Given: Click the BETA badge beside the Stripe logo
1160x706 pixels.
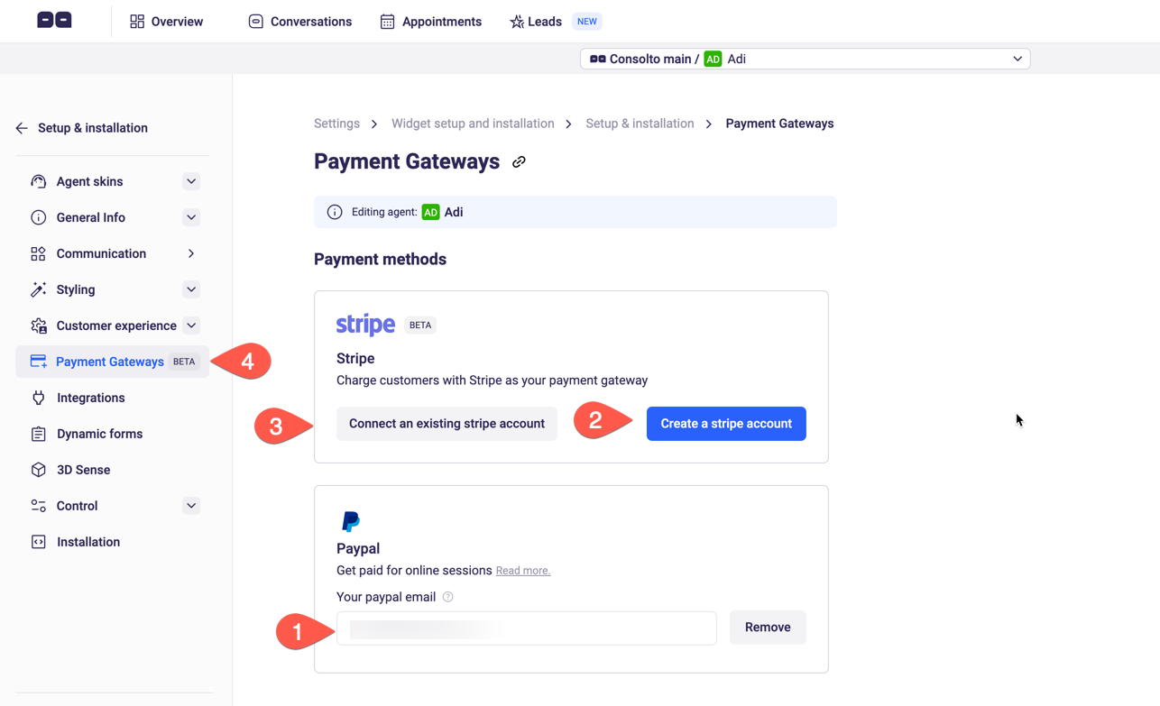Looking at the screenshot, I should click(x=420, y=325).
